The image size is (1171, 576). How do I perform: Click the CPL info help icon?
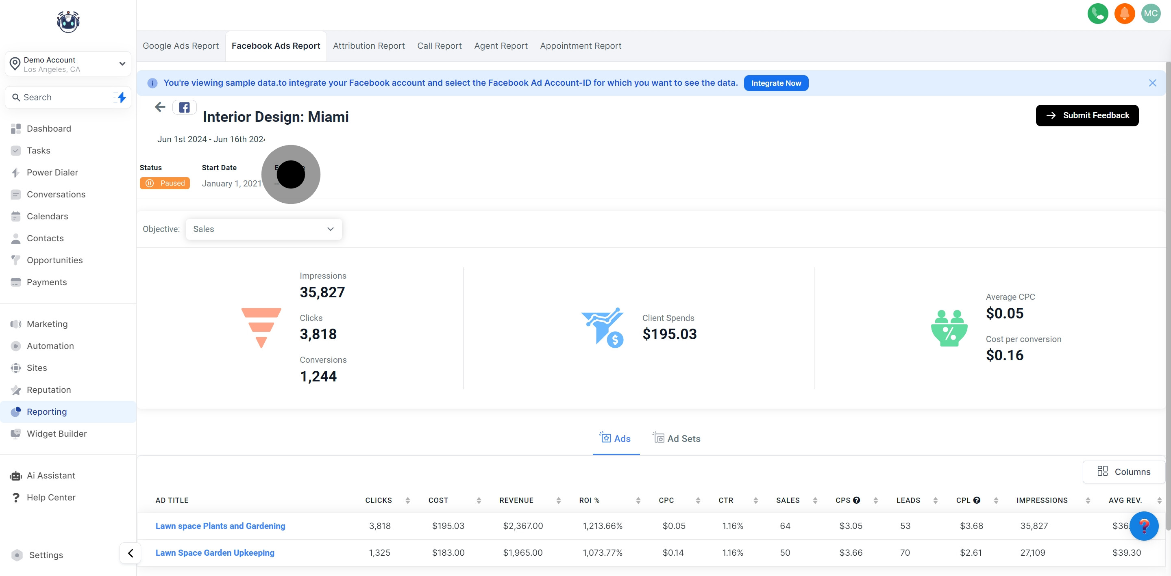[x=976, y=500]
